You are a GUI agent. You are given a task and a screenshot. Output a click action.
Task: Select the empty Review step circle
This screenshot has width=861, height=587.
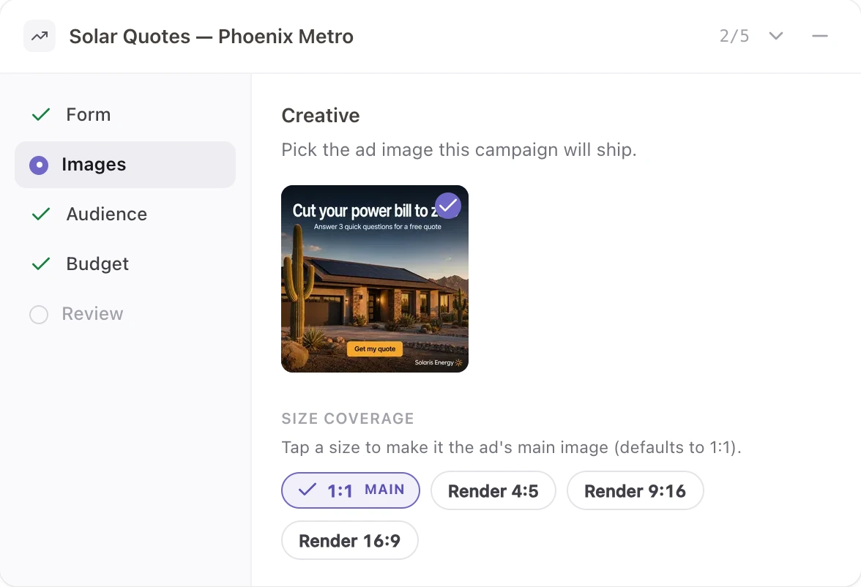[x=39, y=314]
